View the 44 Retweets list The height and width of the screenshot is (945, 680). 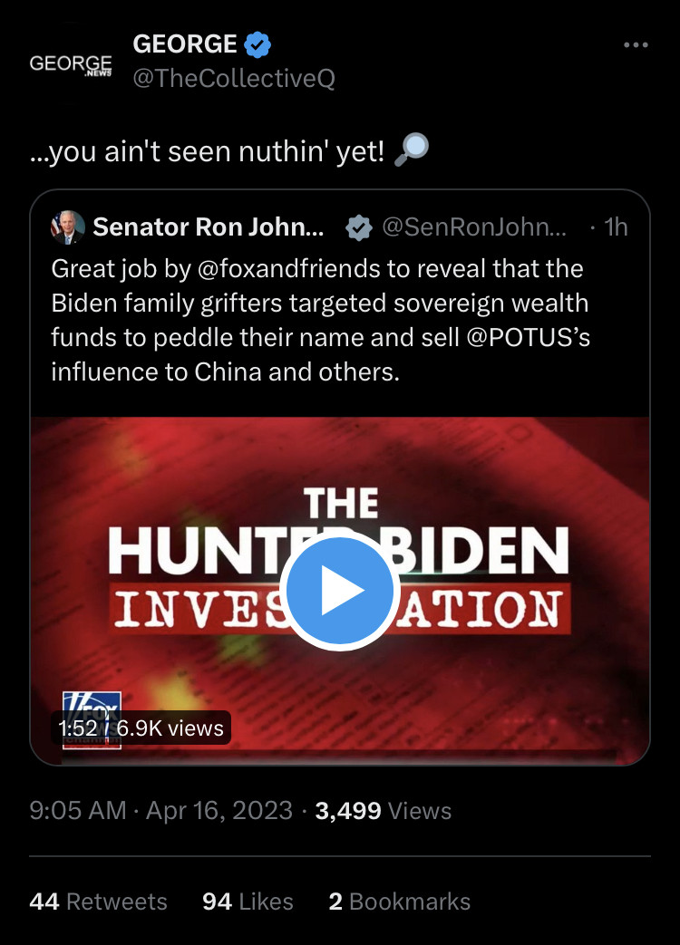click(98, 902)
